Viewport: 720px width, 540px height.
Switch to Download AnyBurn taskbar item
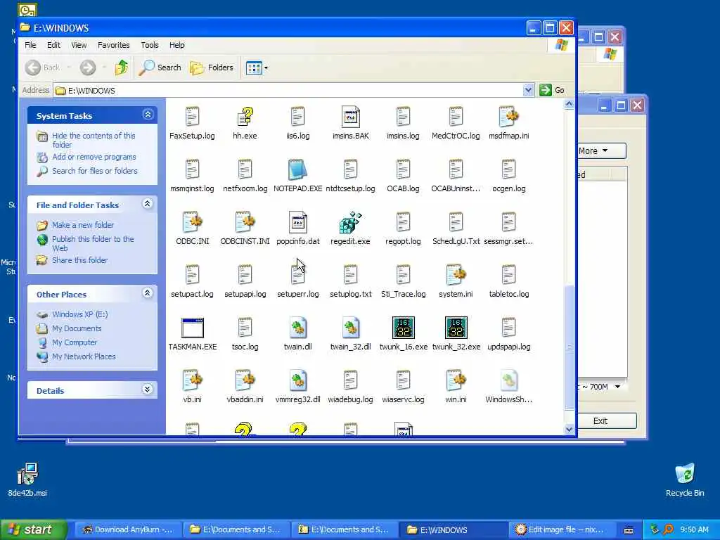tap(128, 530)
